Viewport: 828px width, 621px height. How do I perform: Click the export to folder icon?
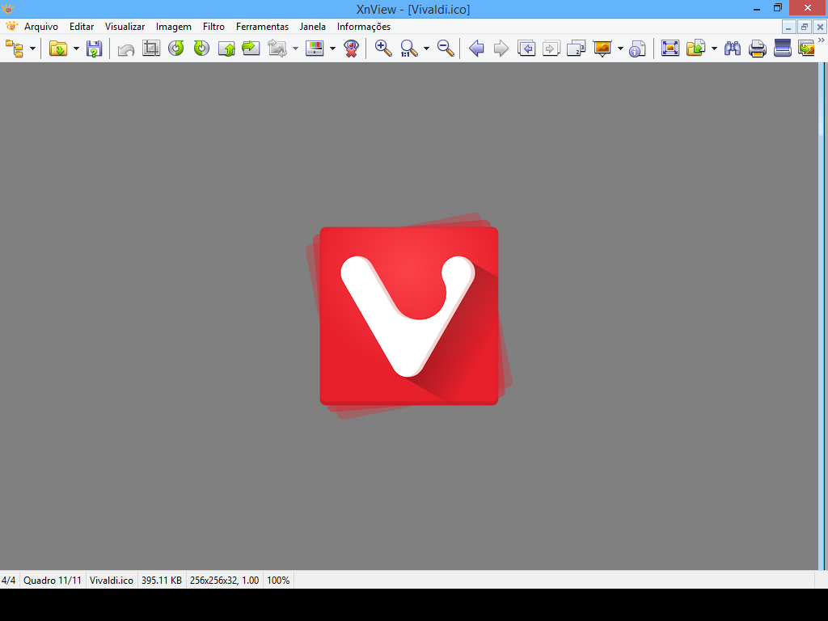(696, 49)
